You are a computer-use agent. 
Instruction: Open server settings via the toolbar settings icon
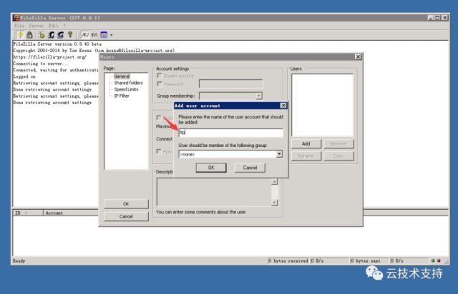[x=42, y=35]
